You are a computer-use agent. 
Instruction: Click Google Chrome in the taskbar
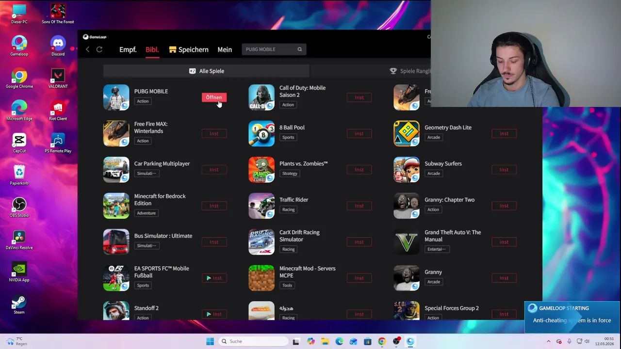[382, 341]
